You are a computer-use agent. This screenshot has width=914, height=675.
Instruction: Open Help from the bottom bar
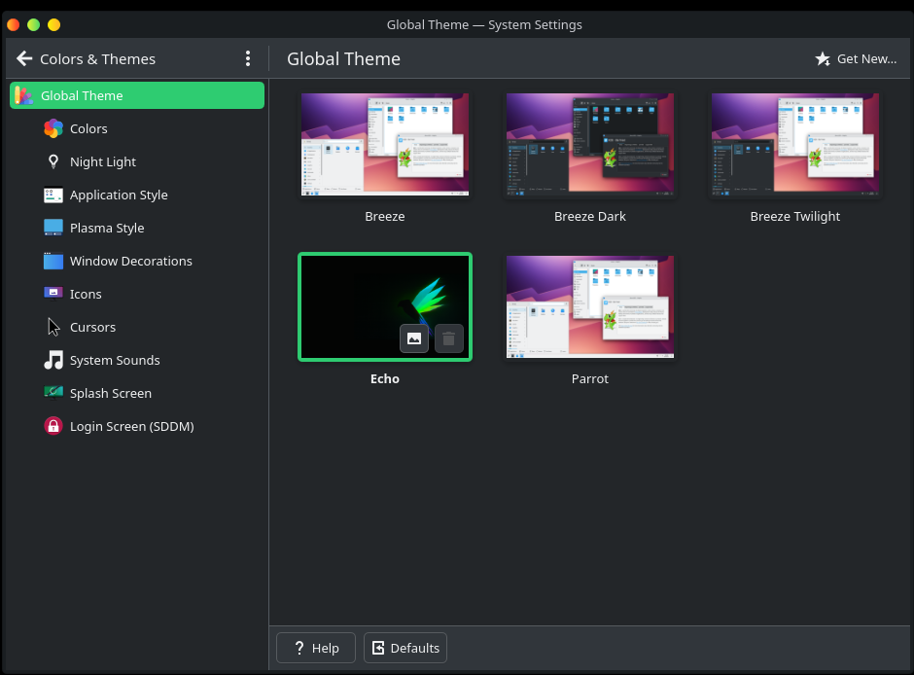[x=315, y=648]
